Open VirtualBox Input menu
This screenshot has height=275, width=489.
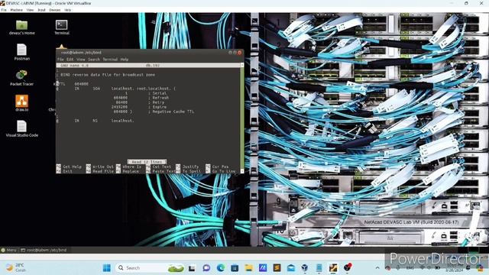pos(41,10)
